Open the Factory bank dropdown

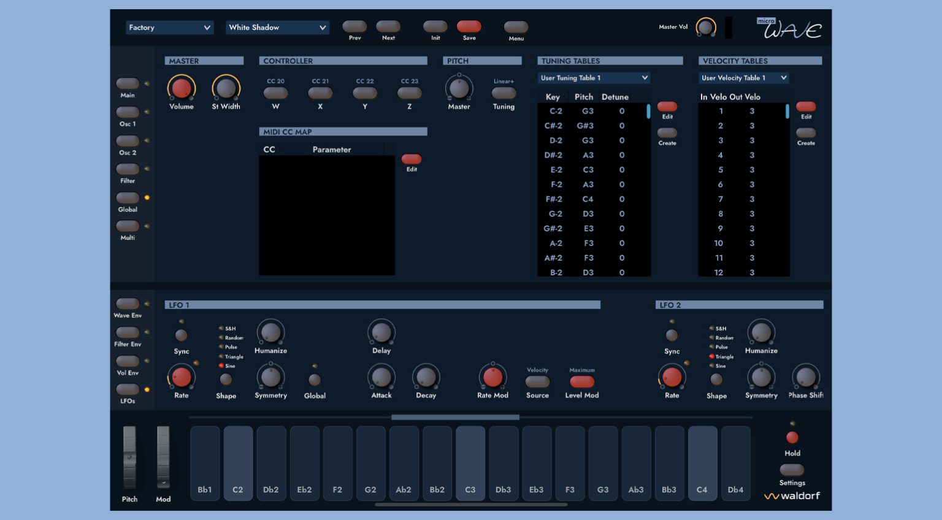(x=170, y=28)
